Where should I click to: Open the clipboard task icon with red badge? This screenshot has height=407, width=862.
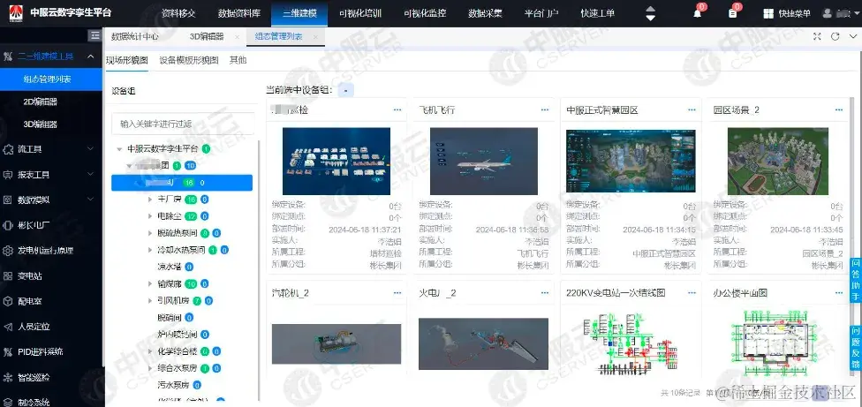[x=732, y=14]
